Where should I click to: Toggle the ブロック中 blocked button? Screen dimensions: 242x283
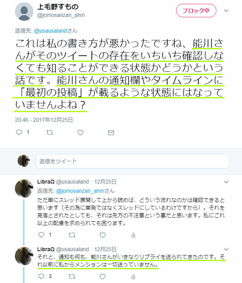click(196, 11)
